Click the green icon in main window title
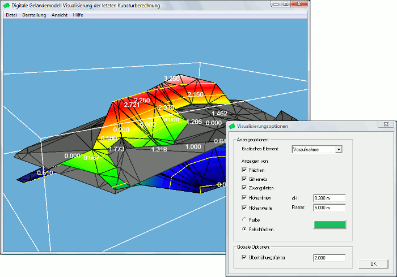 (6, 5)
